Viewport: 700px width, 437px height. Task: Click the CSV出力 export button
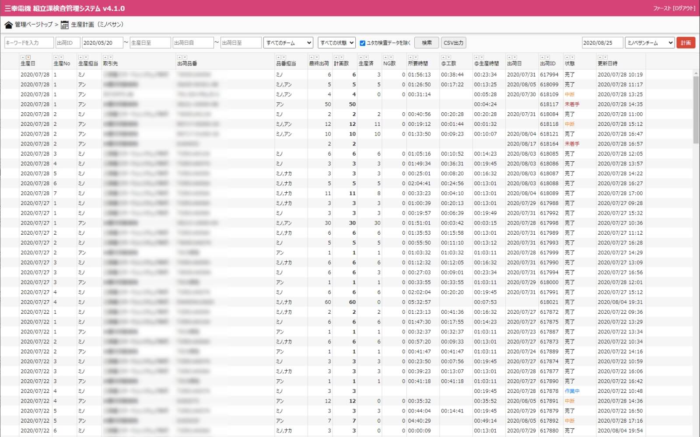[453, 43]
